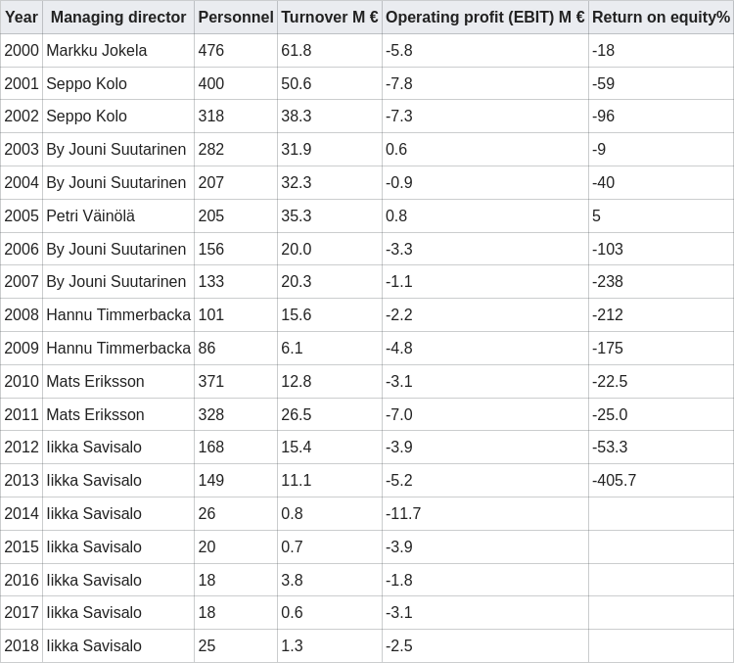Click the Personnel column header
This screenshot has width=734, height=663.
click(x=236, y=18)
